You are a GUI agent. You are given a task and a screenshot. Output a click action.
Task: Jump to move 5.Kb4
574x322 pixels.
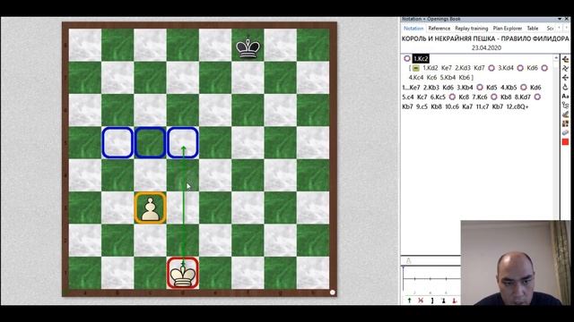[448, 78]
